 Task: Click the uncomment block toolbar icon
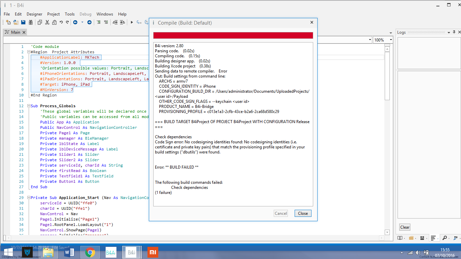click(106, 22)
